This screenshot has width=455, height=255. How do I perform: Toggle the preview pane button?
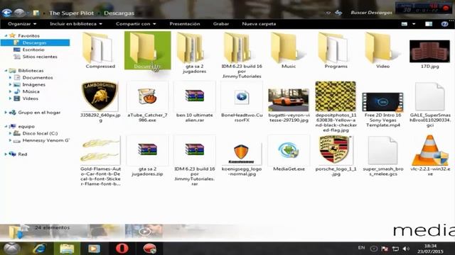point(429,24)
